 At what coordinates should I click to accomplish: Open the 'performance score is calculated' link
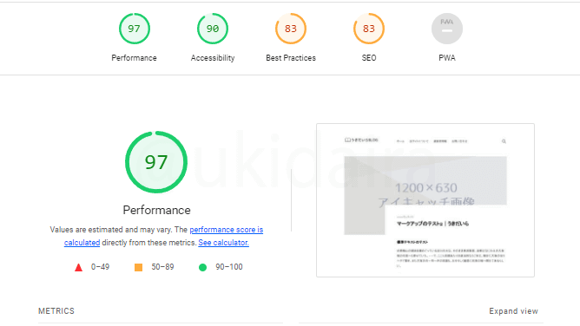point(227,230)
